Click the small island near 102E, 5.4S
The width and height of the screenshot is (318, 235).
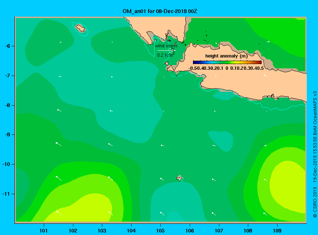(81, 28)
